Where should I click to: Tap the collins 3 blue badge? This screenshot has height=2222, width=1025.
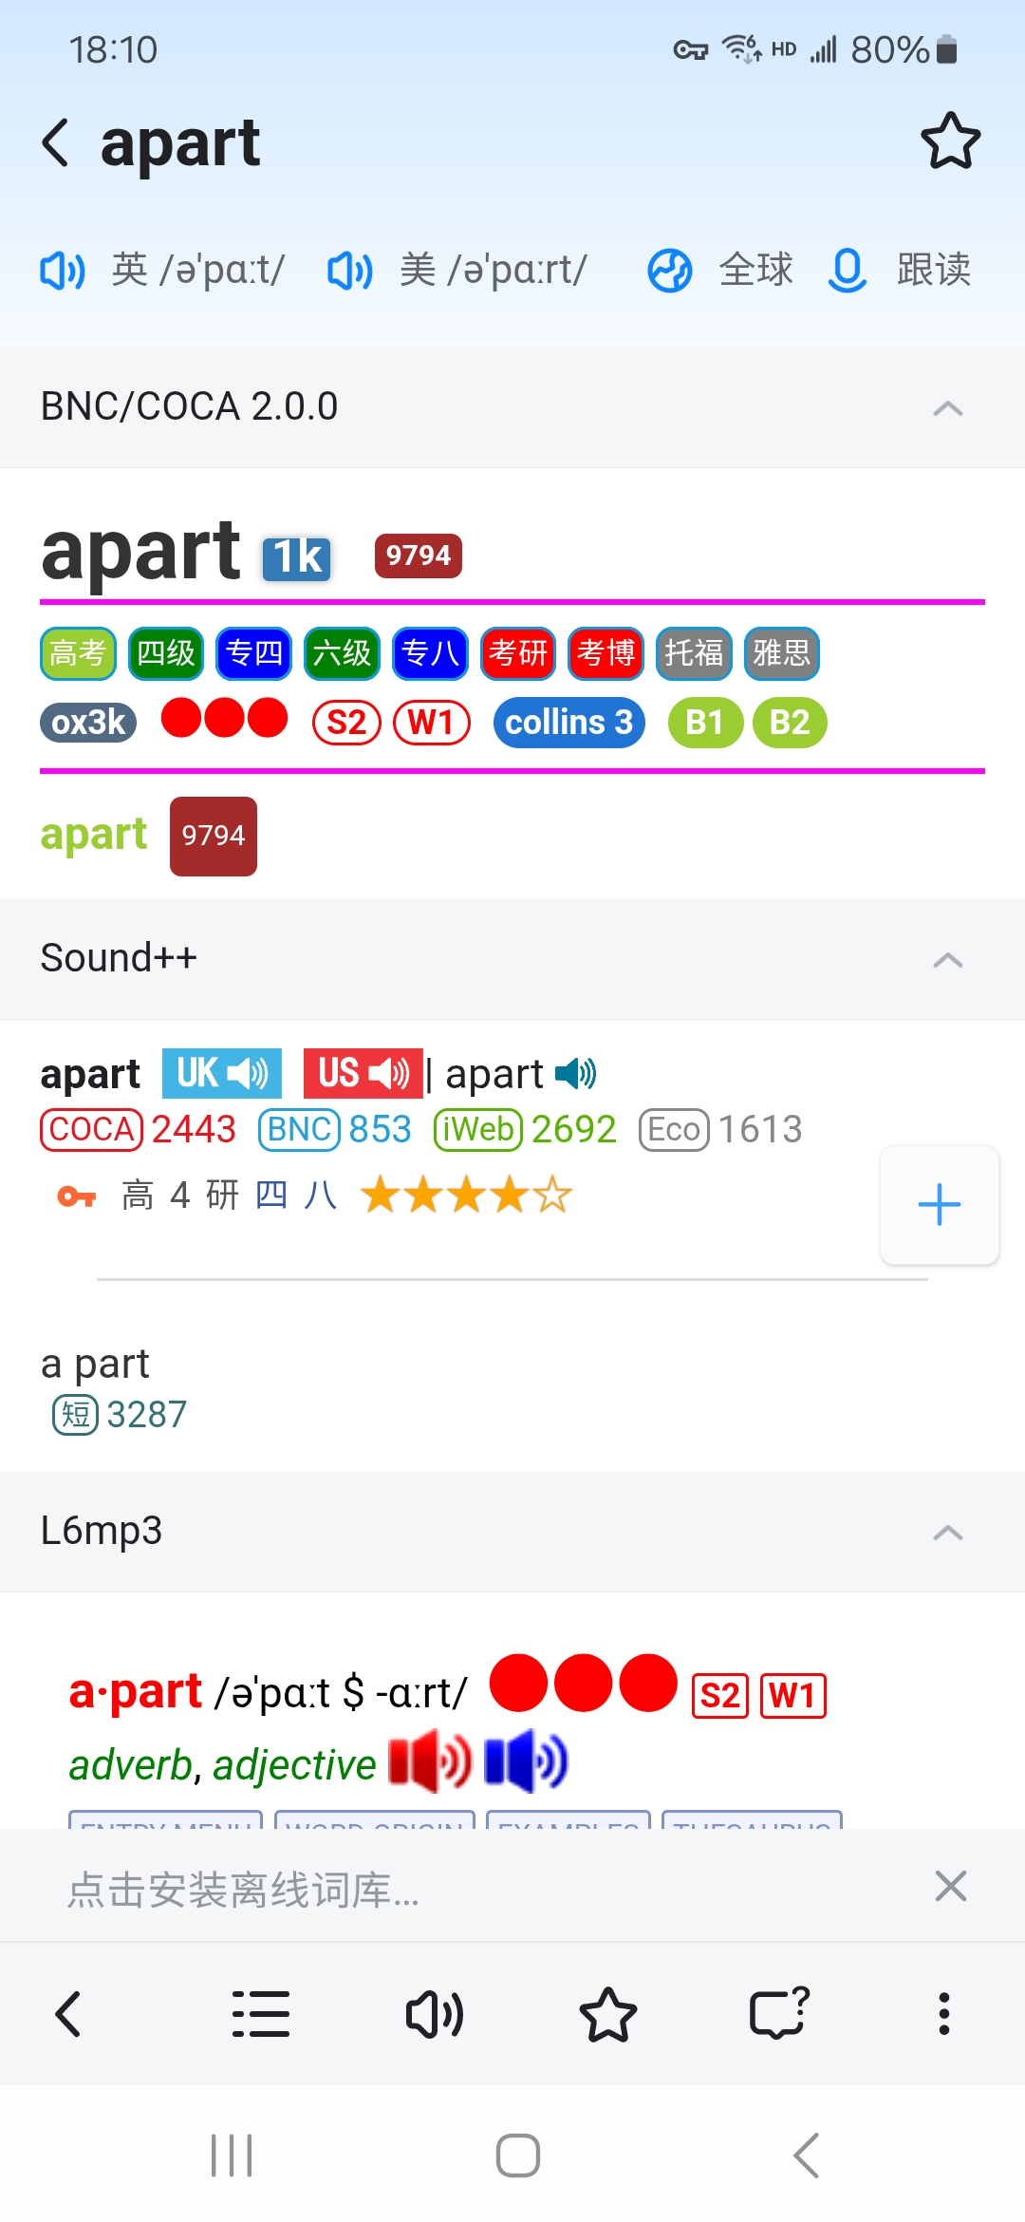568,723
